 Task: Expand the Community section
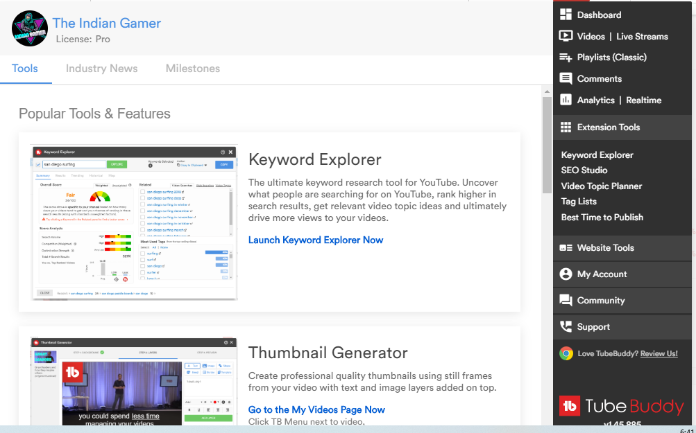point(622,300)
